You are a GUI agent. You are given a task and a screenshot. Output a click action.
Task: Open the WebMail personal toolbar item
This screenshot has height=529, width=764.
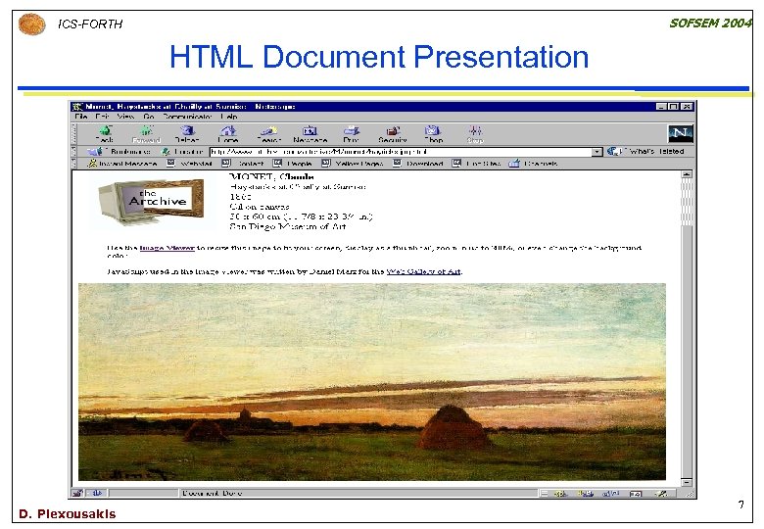(x=190, y=164)
